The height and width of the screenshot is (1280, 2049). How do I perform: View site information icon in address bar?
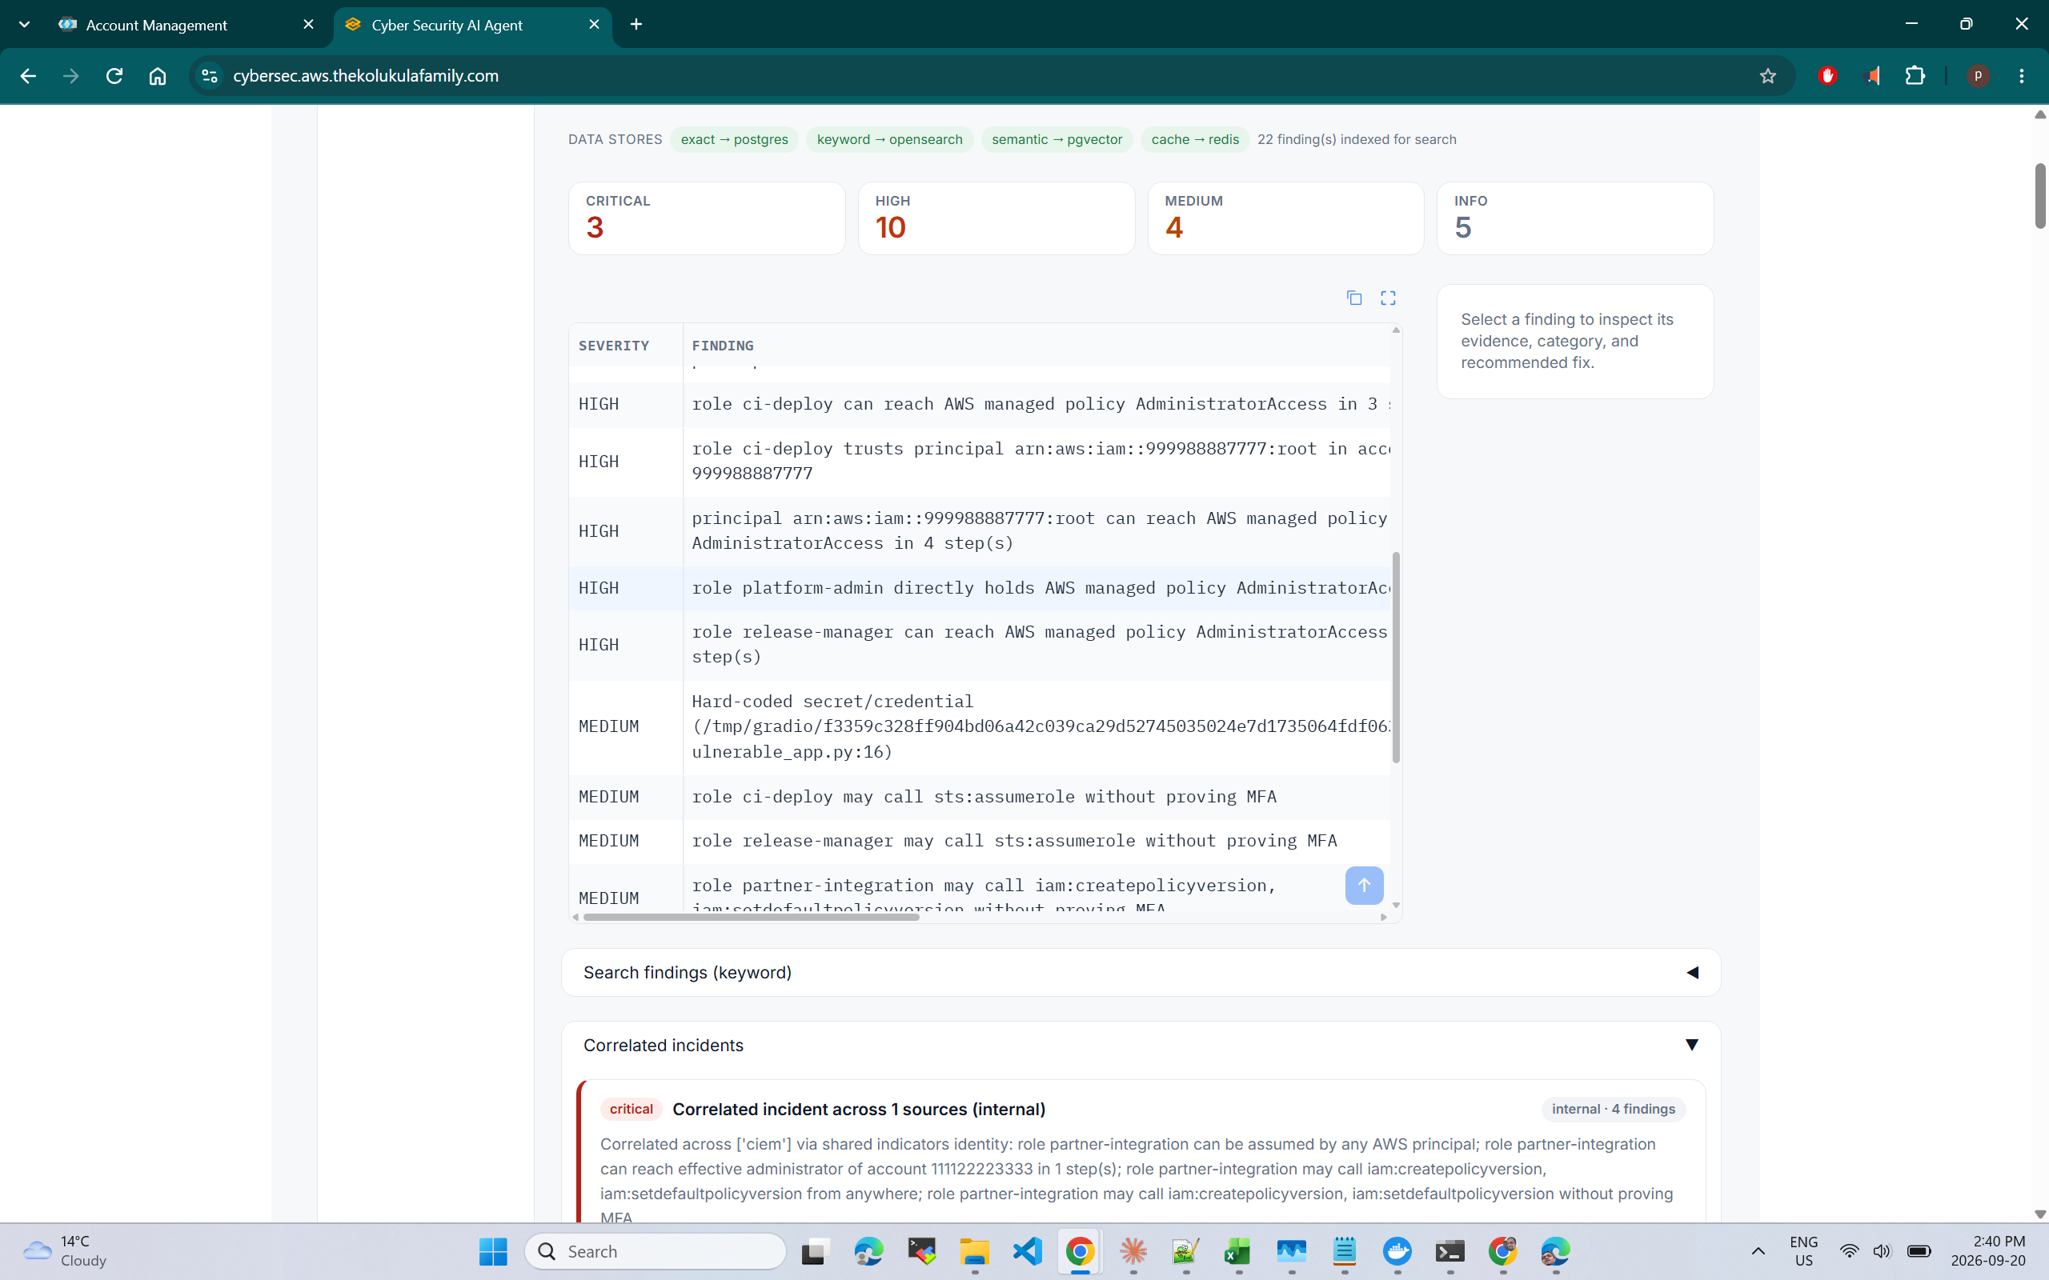209,76
